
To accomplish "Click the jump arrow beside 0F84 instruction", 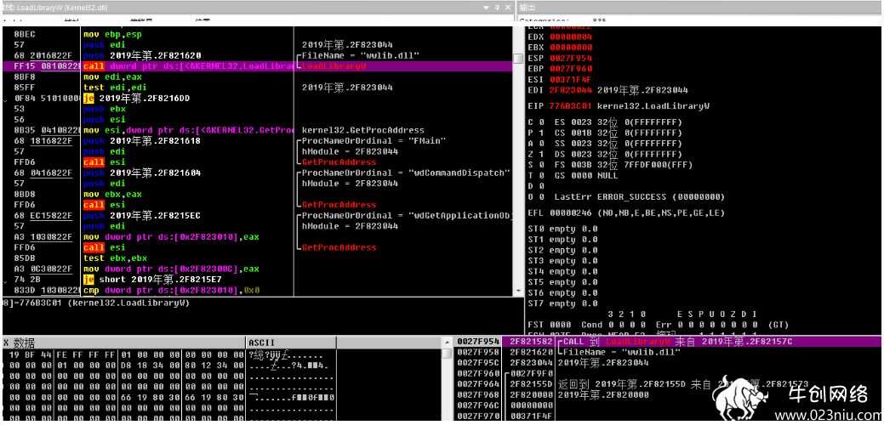I will coord(5,99).
